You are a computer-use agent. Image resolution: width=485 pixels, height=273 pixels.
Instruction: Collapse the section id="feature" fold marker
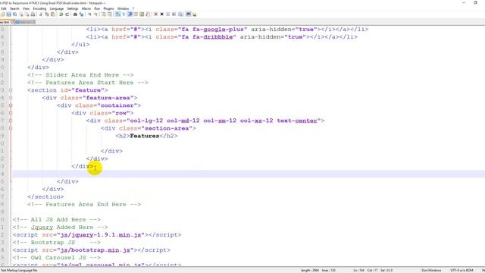pos(11,90)
